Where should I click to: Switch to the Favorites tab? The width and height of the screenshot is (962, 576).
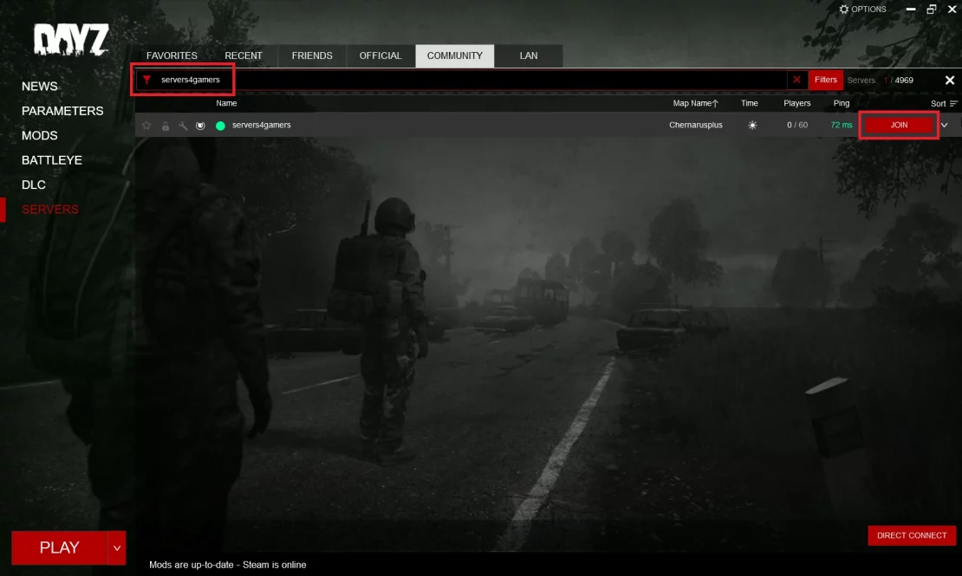click(172, 55)
